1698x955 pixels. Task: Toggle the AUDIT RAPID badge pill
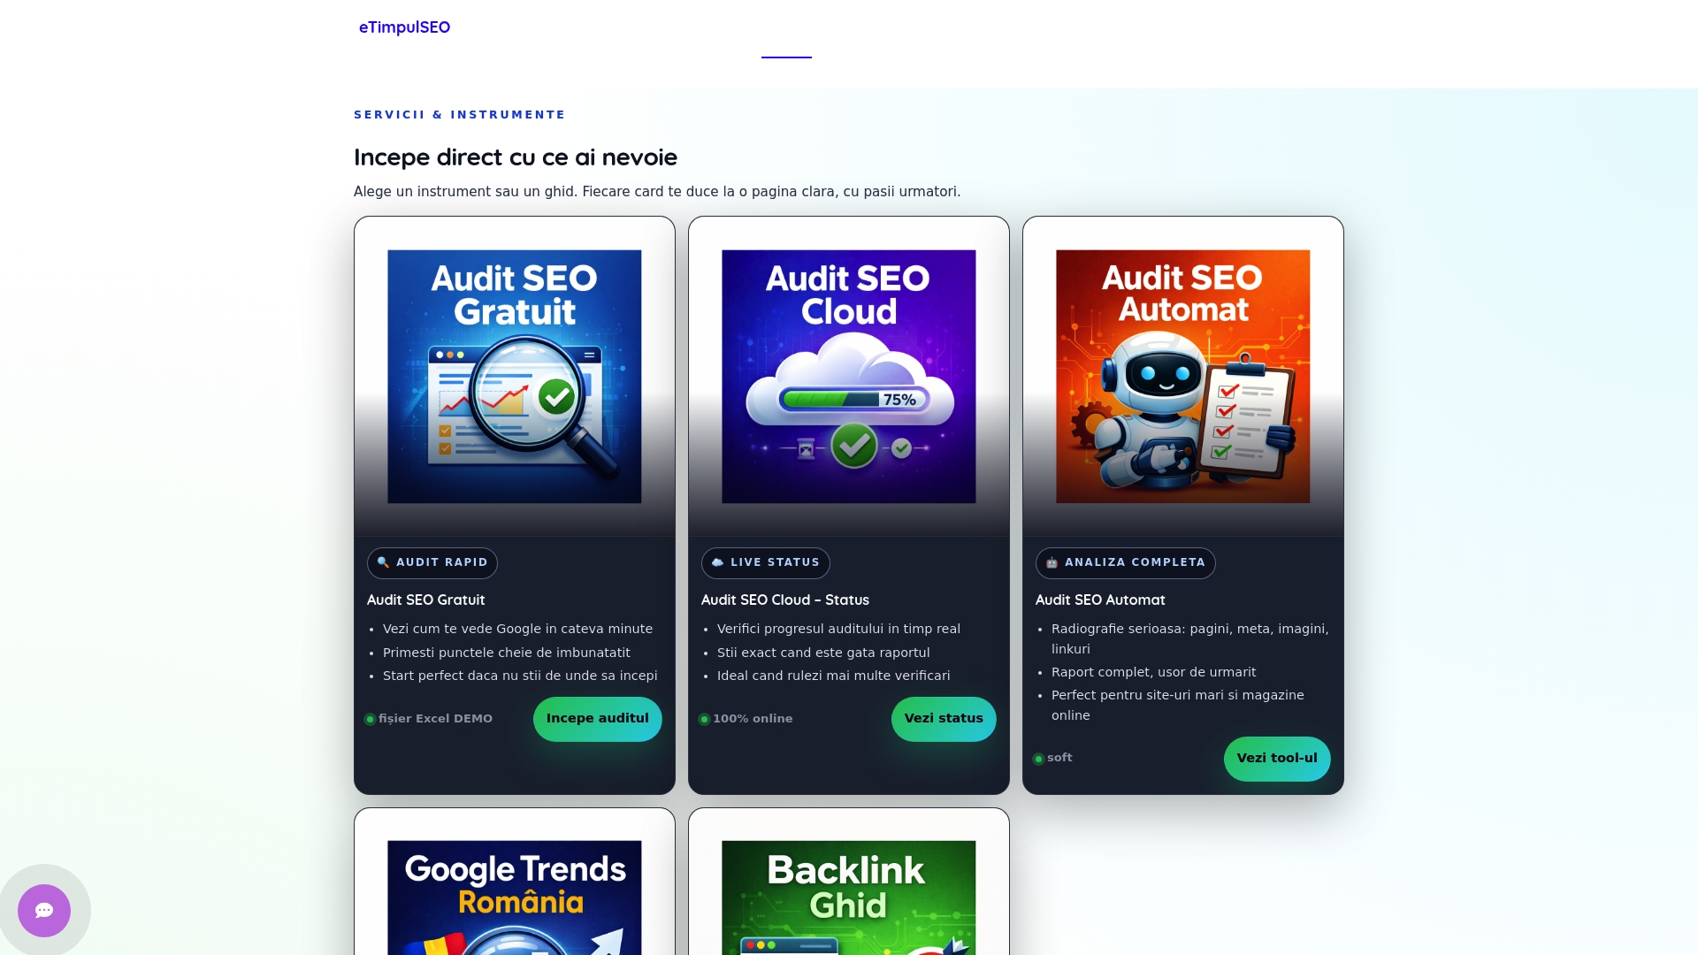432,562
